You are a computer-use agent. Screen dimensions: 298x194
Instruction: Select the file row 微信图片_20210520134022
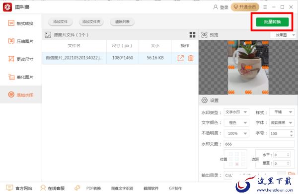[x=120, y=58]
